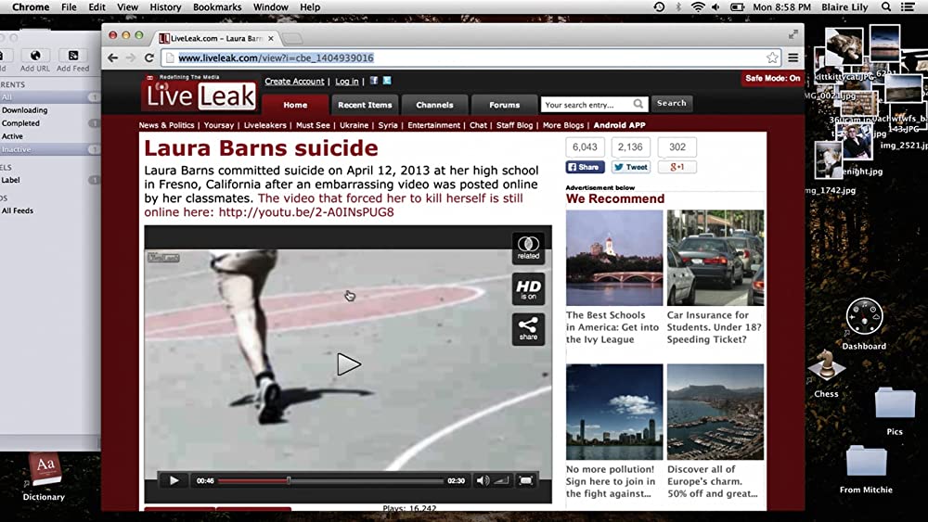Open the History menu in menu bar
Screen dimensions: 928x522
165,7
